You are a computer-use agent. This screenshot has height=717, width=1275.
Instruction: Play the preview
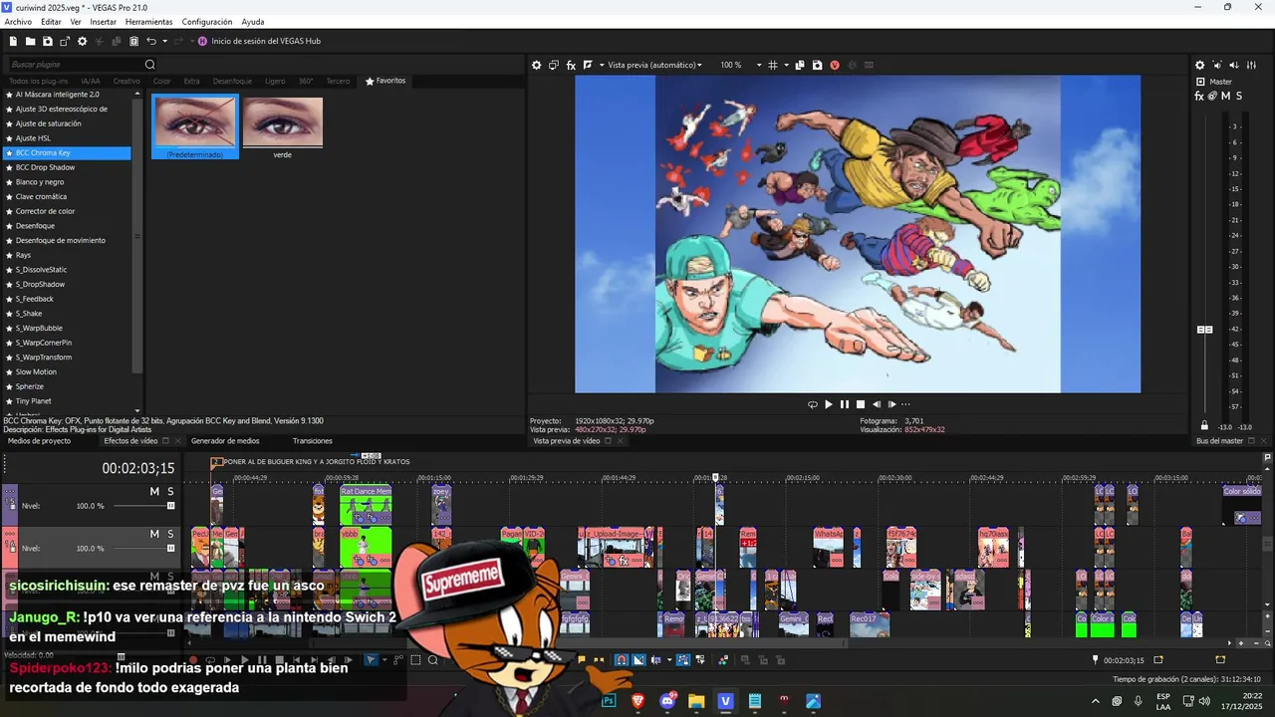829,404
